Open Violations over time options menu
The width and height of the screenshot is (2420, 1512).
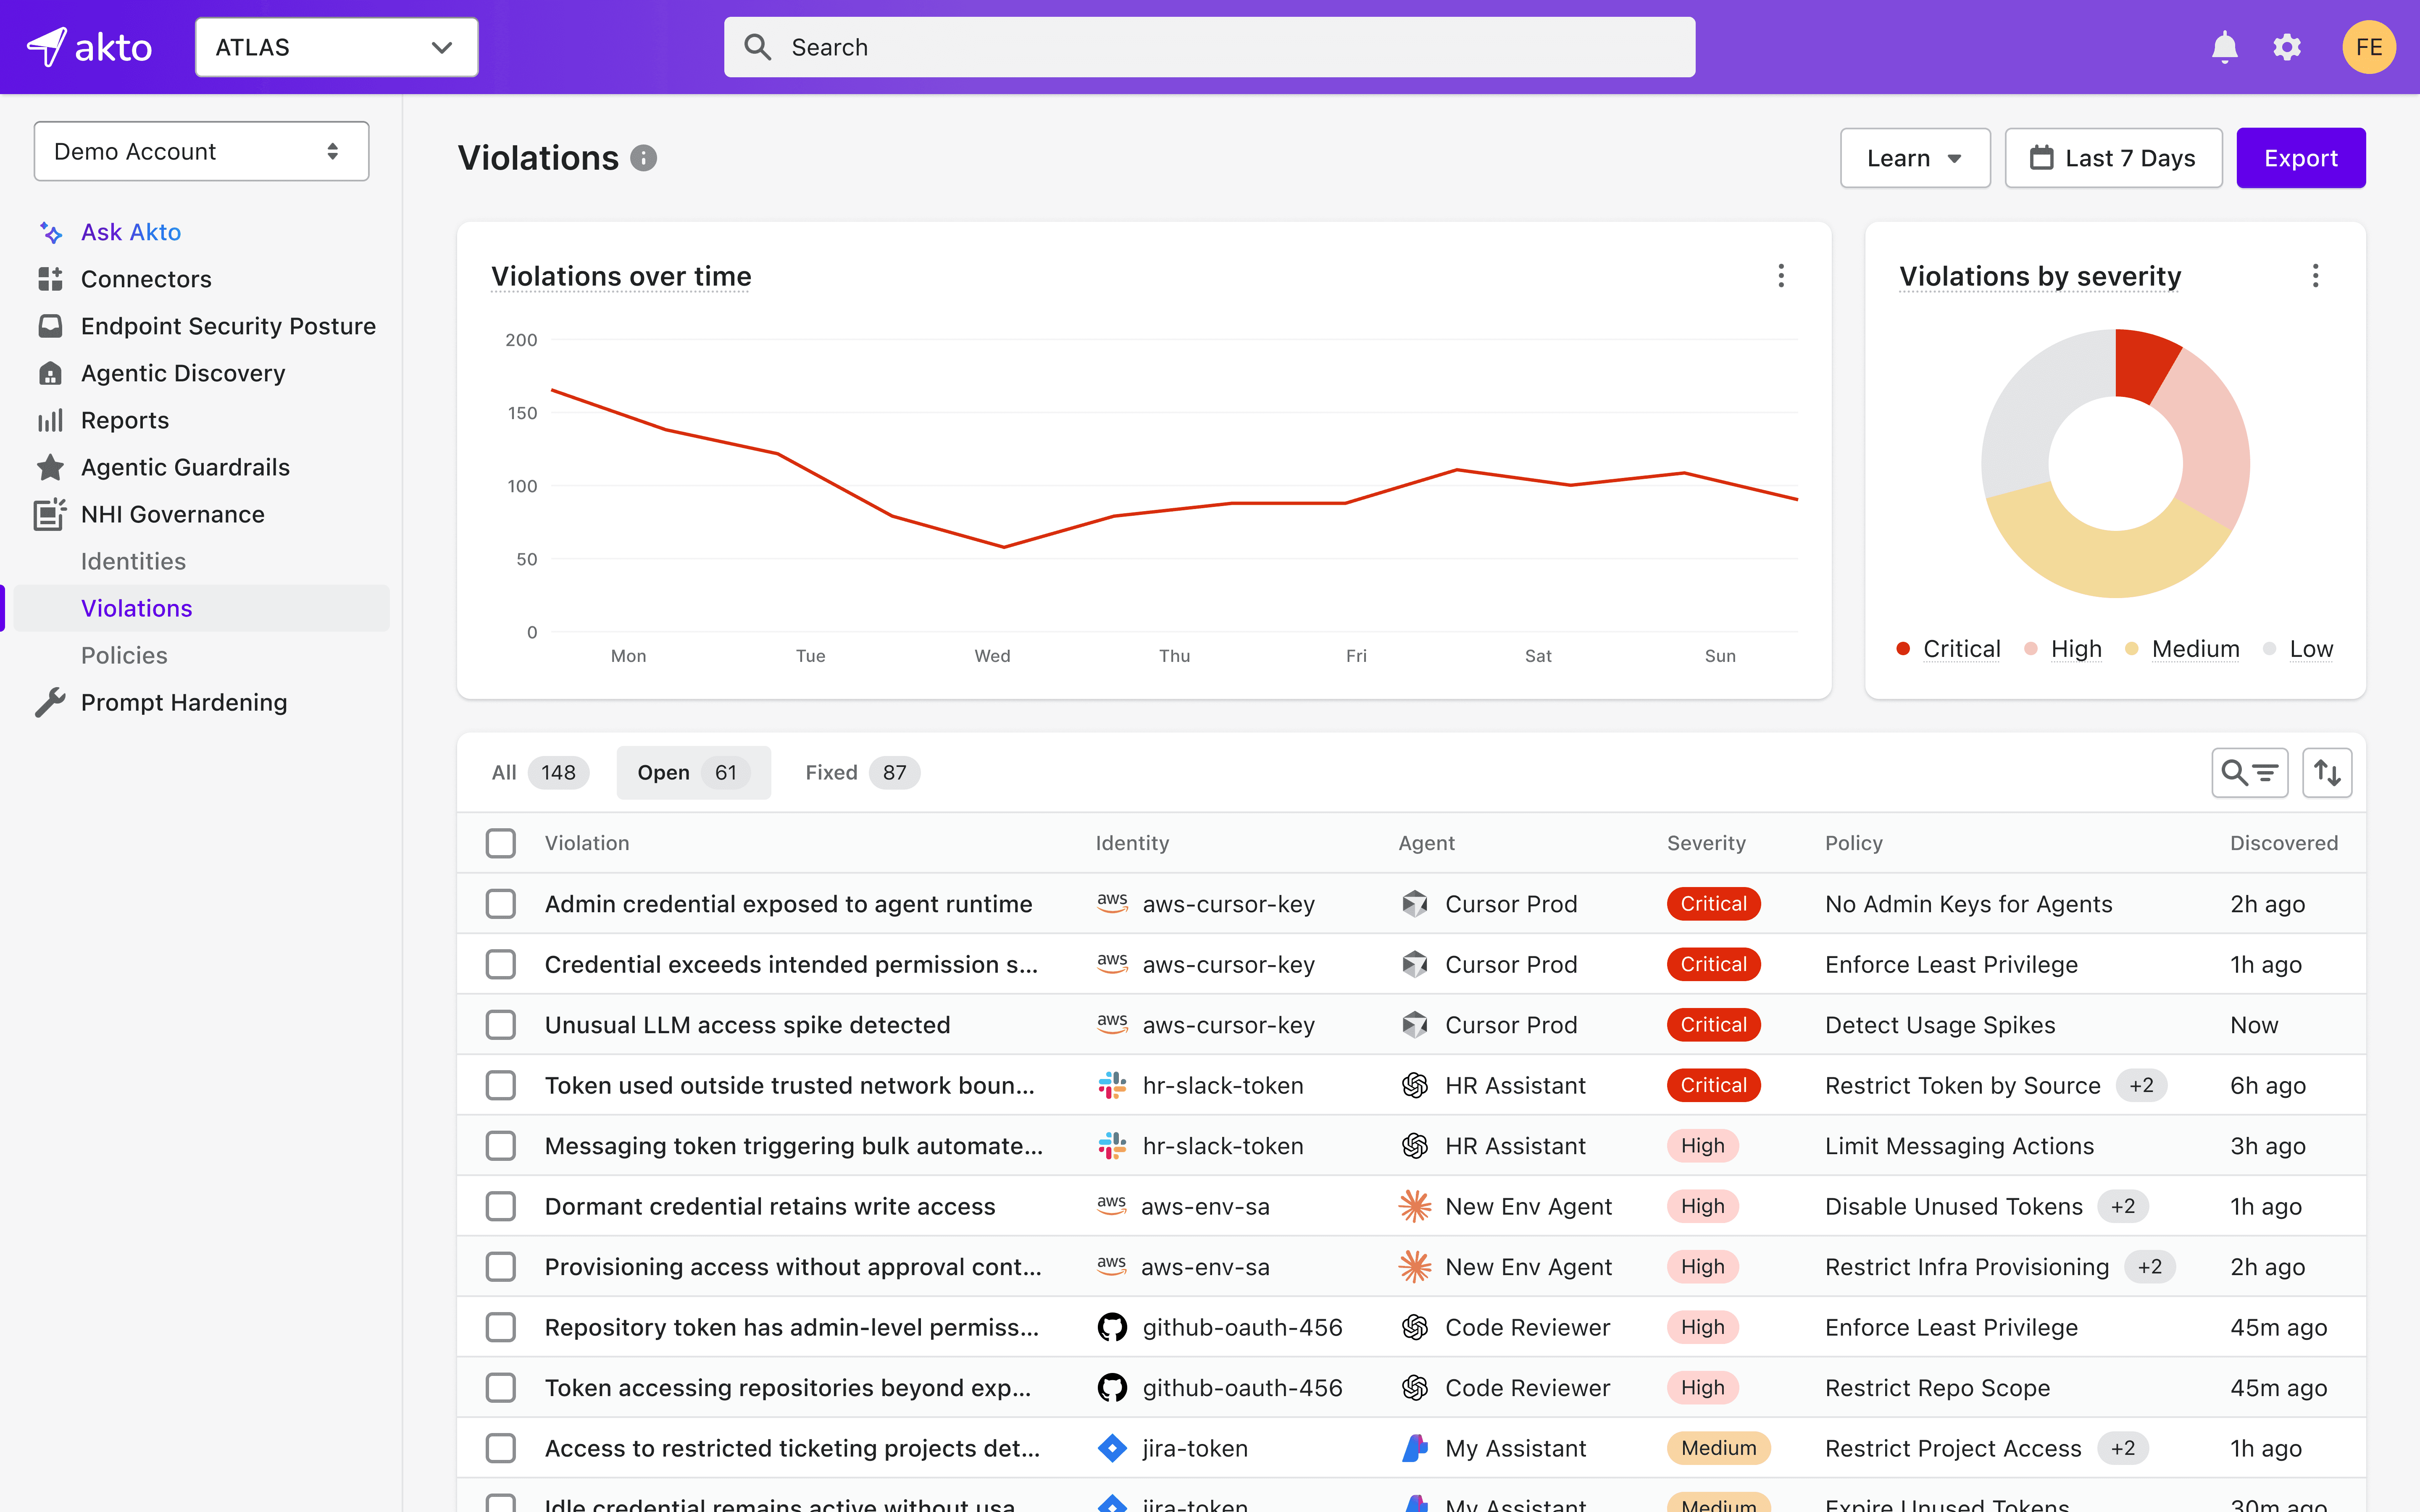pos(1781,276)
